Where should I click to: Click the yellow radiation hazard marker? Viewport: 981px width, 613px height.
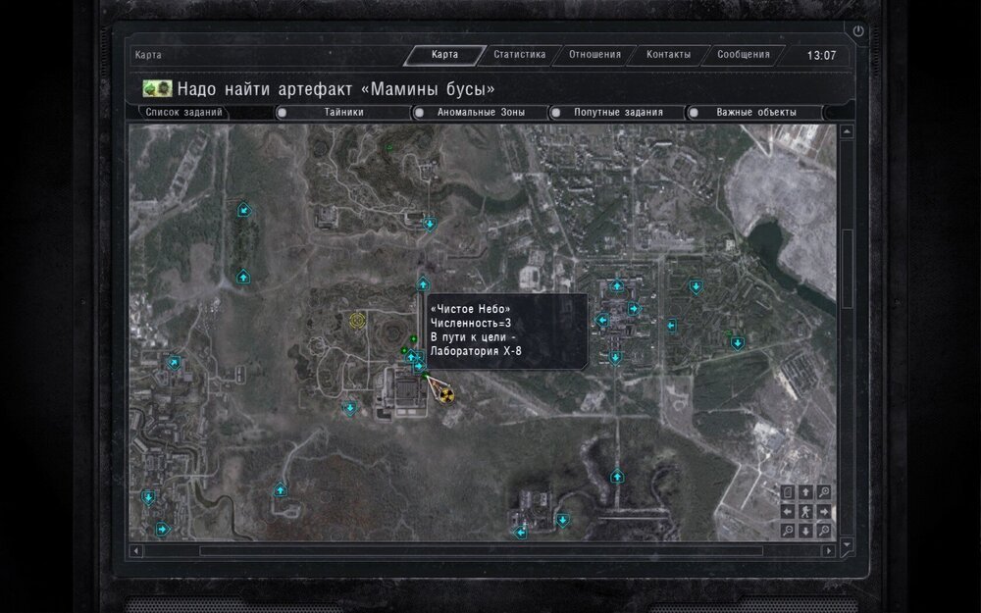446,394
